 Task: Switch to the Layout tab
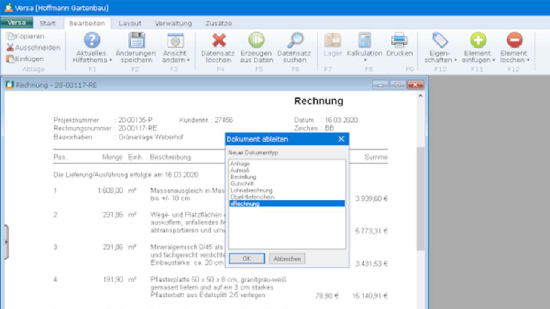pyautogui.click(x=130, y=23)
